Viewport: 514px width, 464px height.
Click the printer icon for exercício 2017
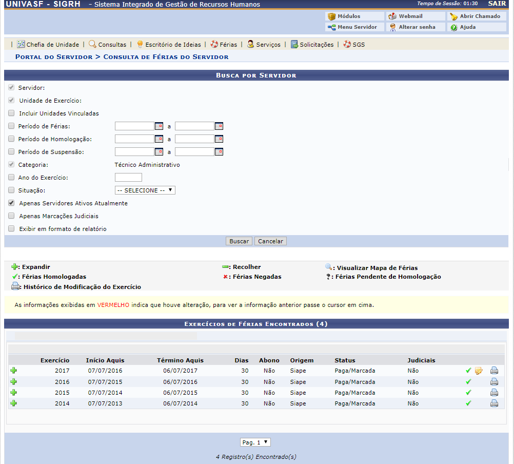pyautogui.click(x=494, y=371)
